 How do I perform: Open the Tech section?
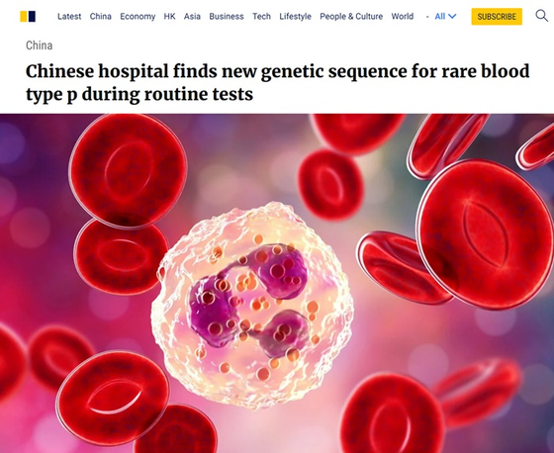(261, 16)
